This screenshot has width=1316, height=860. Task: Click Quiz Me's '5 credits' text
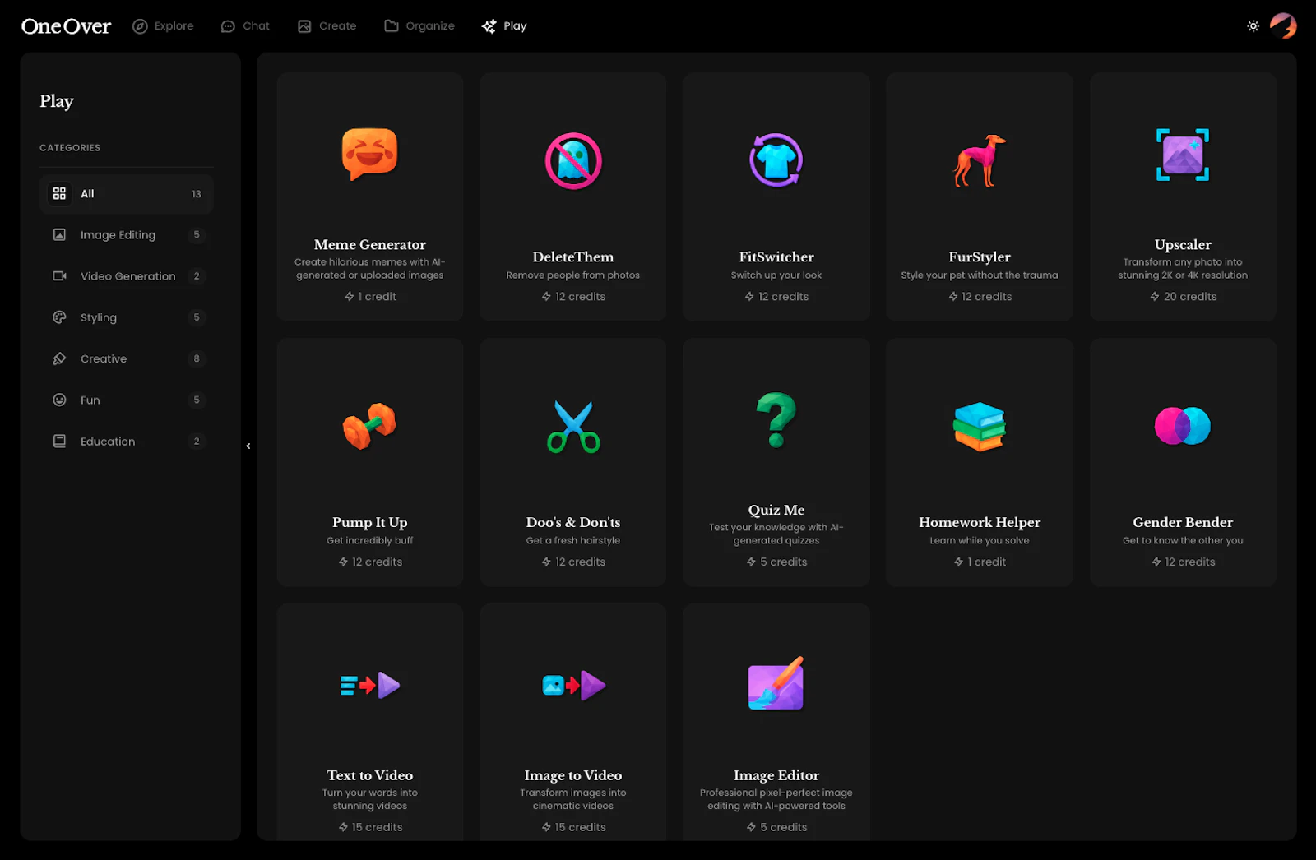[x=784, y=562]
